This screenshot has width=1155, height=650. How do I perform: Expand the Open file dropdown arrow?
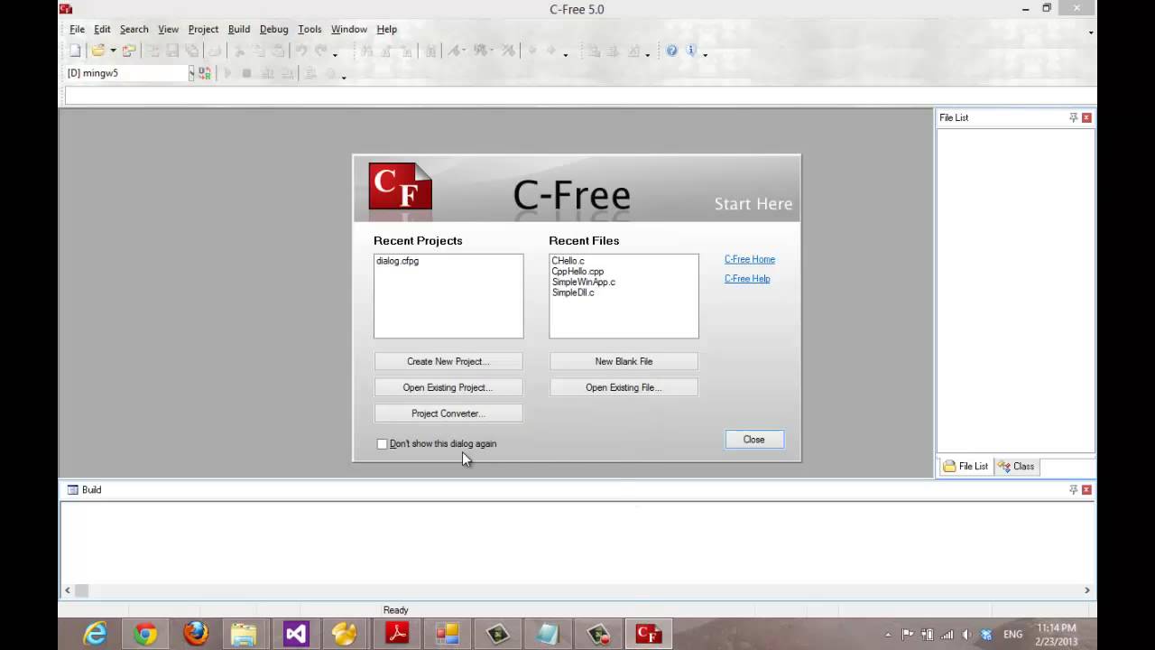[113, 51]
